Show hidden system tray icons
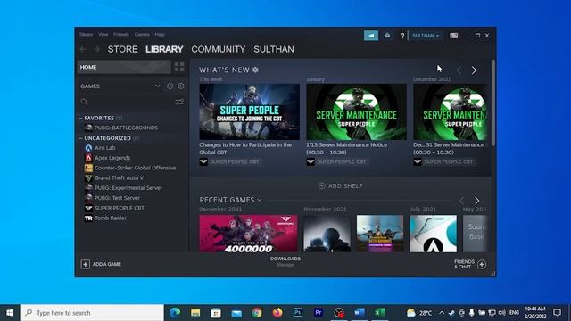571x321 pixels. [x=442, y=313]
